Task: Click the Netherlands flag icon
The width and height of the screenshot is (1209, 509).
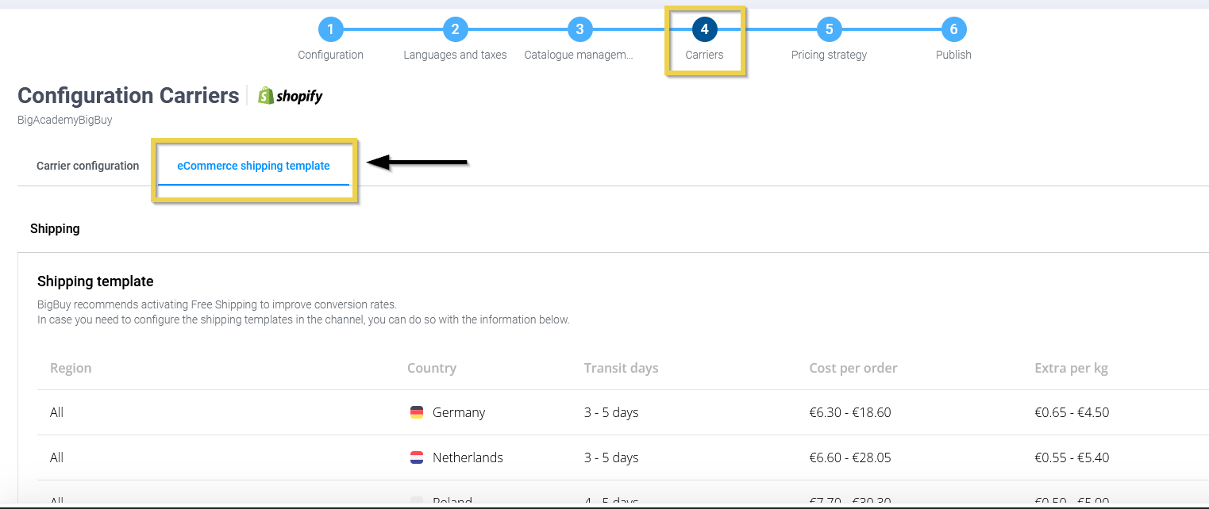Action: tap(417, 457)
